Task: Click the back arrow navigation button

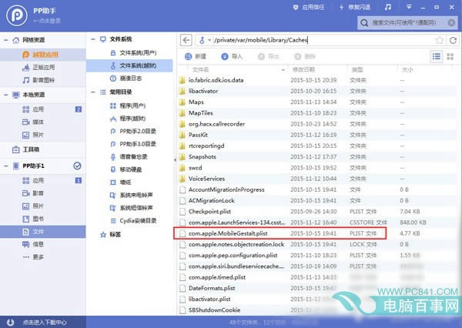Action: pos(186,40)
